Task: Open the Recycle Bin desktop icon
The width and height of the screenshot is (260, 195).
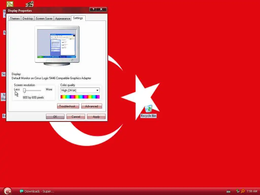Action: [148, 111]
